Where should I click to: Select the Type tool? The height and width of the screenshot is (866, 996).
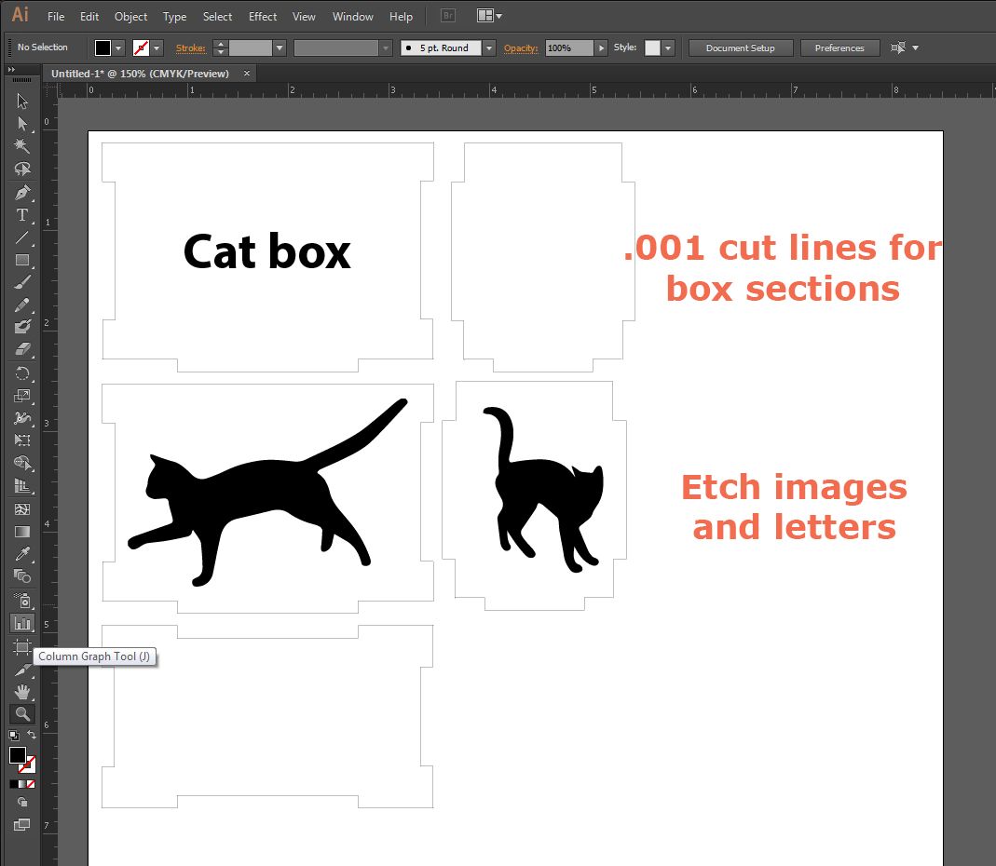pos(22,215)
